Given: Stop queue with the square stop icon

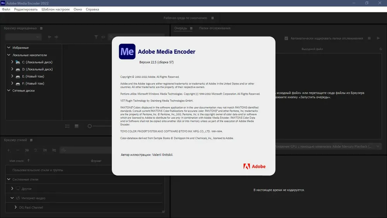Looking at the screenshot, I should click(369, 38).
